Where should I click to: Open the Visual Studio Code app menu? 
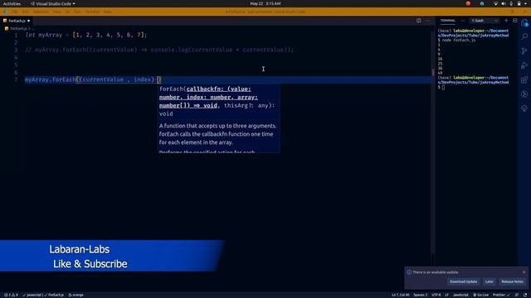[53, 3]
